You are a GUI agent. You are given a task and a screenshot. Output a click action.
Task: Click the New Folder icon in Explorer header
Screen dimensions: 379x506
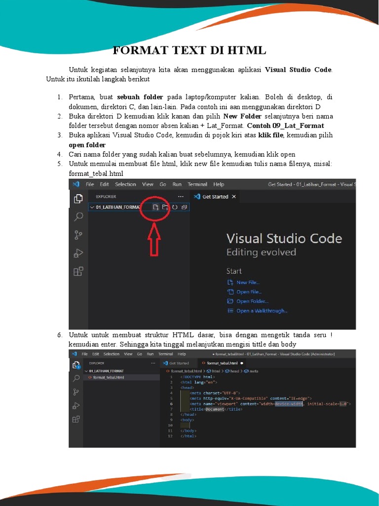[165, 207]
